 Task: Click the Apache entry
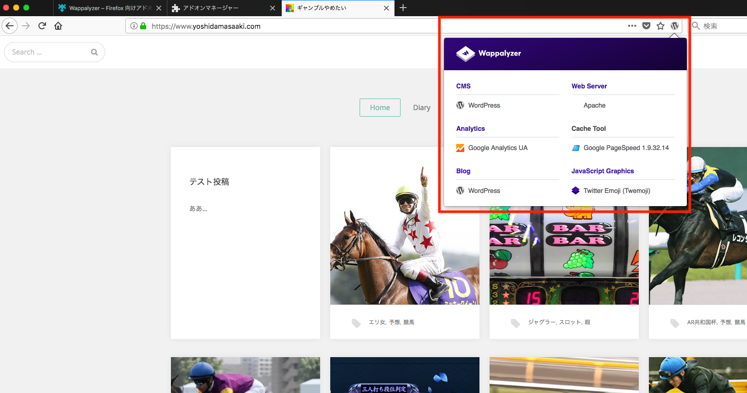594,106
